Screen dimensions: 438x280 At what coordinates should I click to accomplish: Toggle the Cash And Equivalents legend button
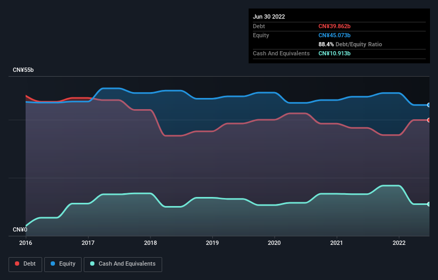point(123,264)
